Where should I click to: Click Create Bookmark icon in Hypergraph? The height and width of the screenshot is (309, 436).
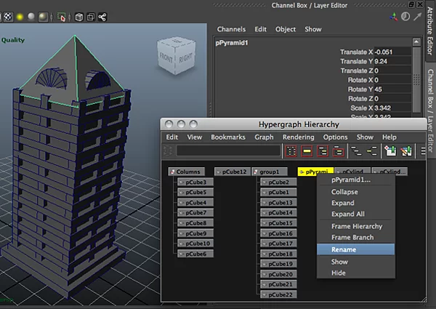tap(390, 151)
